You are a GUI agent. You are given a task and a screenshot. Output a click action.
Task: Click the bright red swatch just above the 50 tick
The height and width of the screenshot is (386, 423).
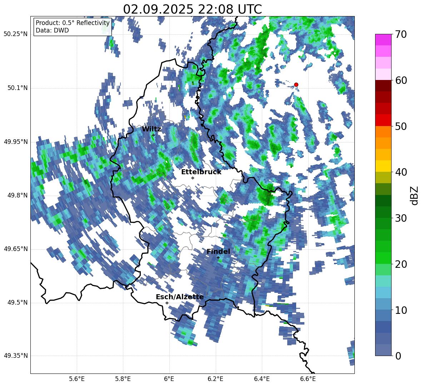tap(383, 120)
